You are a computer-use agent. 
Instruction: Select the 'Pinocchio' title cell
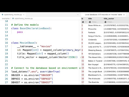point(92,29)
